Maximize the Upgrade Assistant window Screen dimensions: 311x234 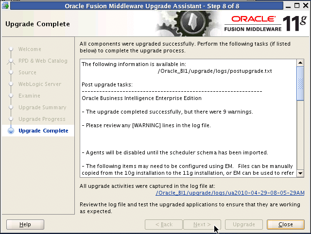click(297, 5)
